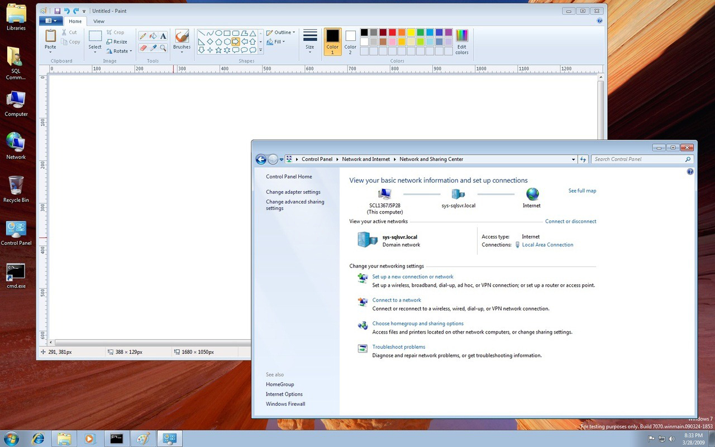Select Color 2 as active color
The image size is (715, 447).
click(350, 42)
